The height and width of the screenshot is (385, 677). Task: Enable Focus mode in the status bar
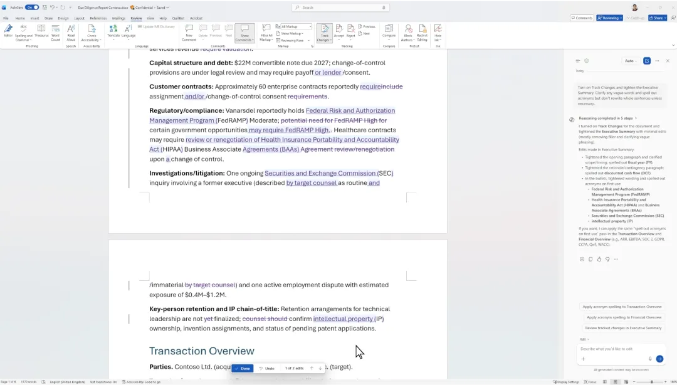point(590,382)
